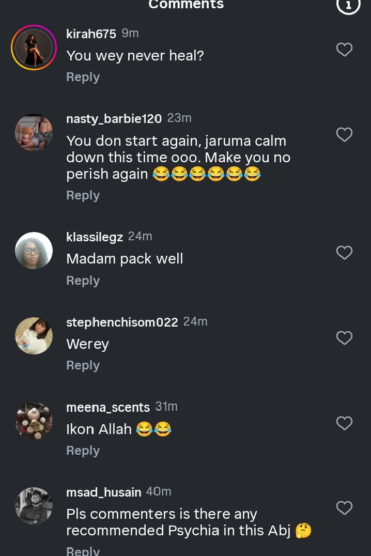This screenshot has height=556, width=371.
Task: Tap stephenchisom022's profile photo
Action: coord(34,336)
